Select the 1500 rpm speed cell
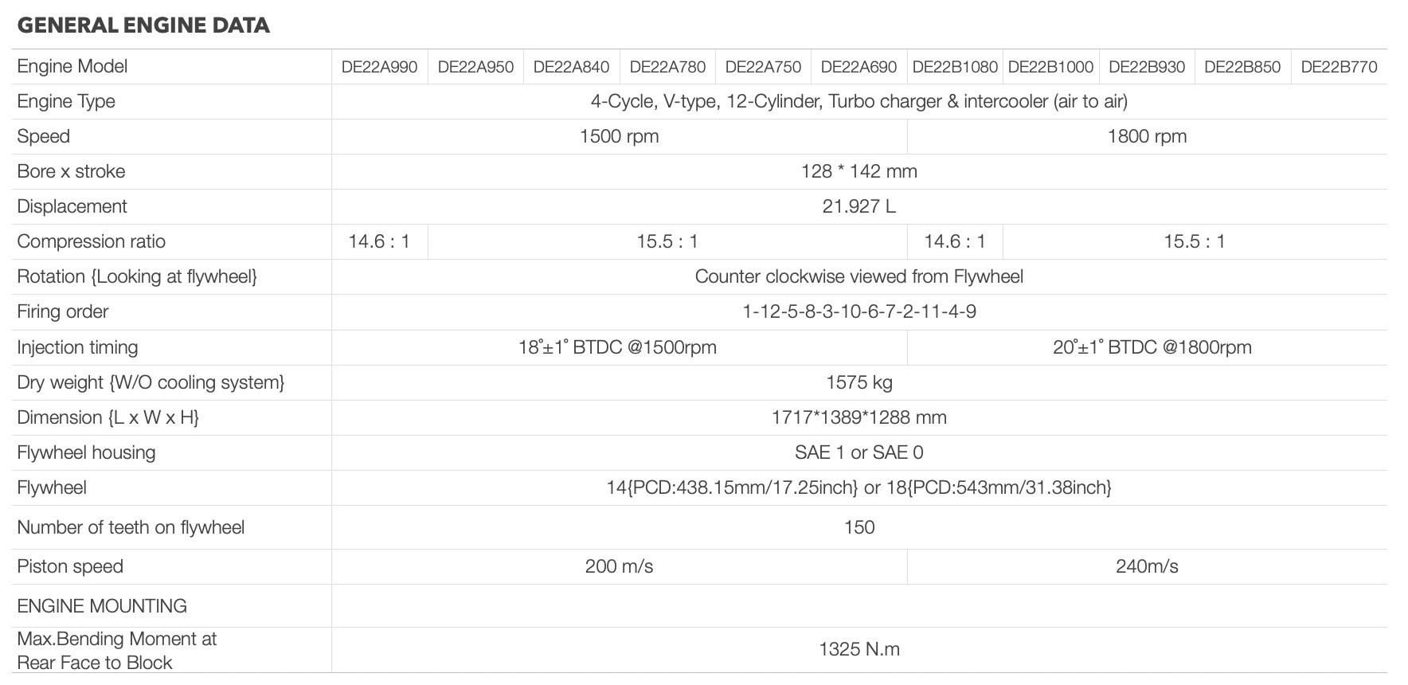 coord(619,136)
